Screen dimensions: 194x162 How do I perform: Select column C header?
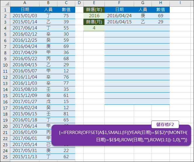[x=66, y=3]
